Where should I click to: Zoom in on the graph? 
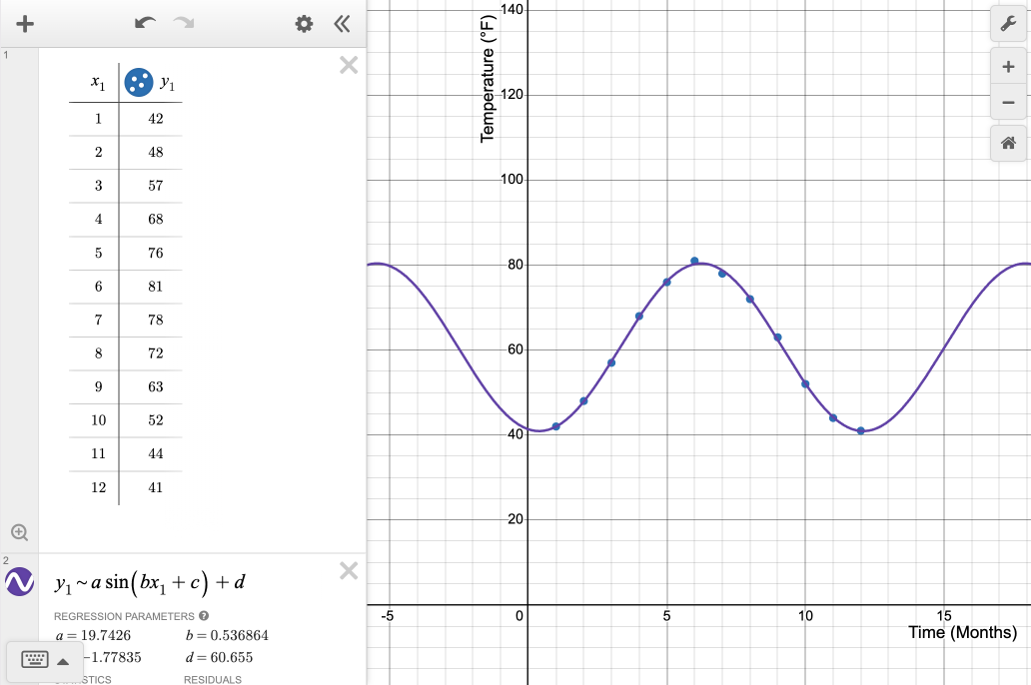coord(1008,67)
